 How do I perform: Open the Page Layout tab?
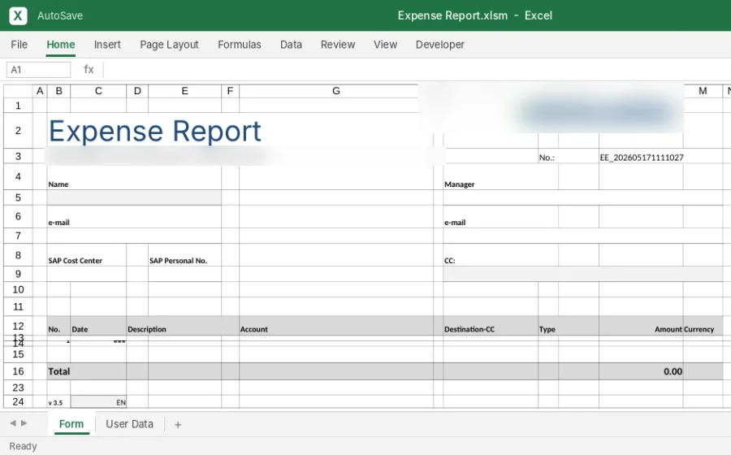[x=169, y=45]
